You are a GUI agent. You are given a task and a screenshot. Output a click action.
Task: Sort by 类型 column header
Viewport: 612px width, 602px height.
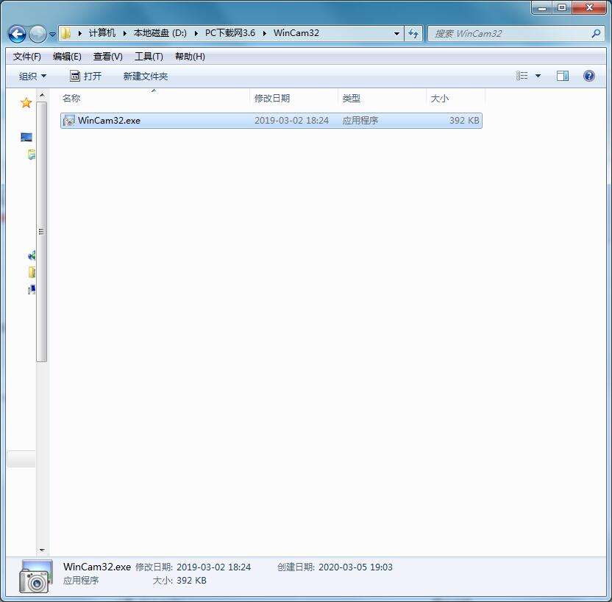(382, 99)
